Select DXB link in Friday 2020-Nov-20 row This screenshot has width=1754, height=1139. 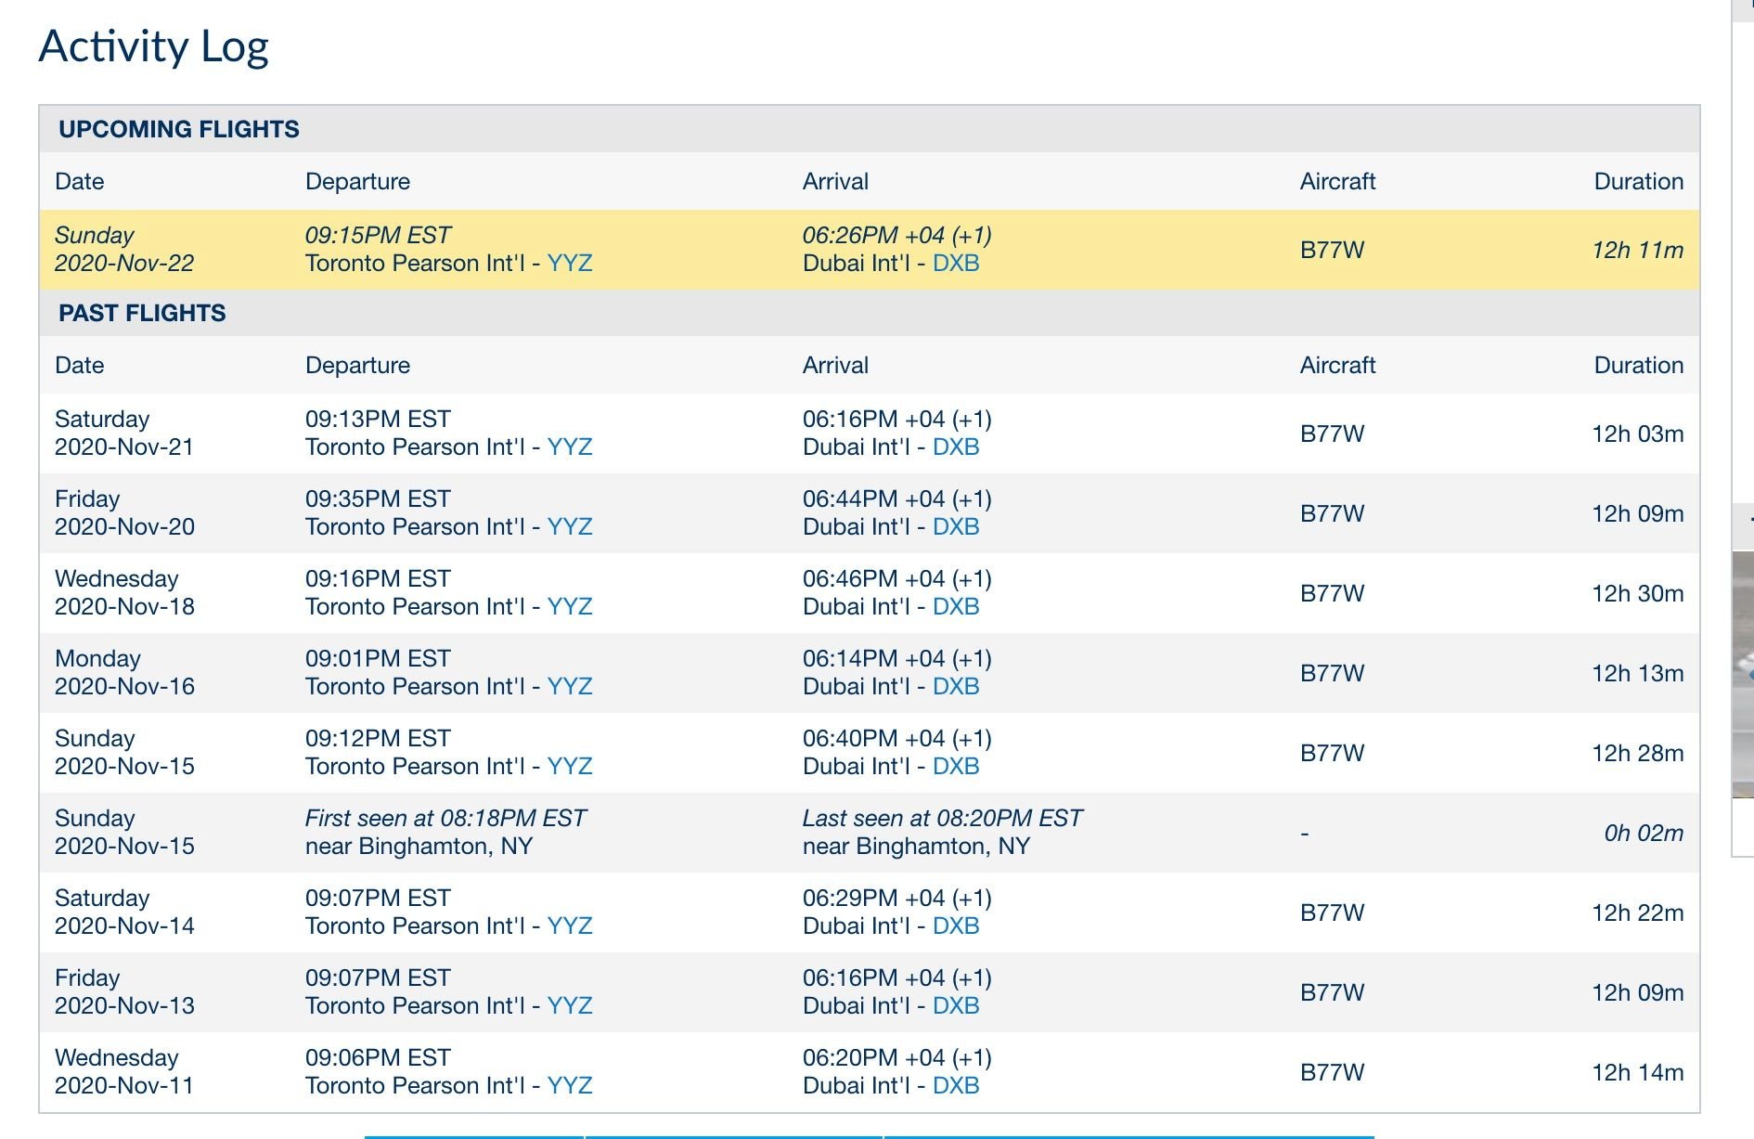[x=955, y=527]
